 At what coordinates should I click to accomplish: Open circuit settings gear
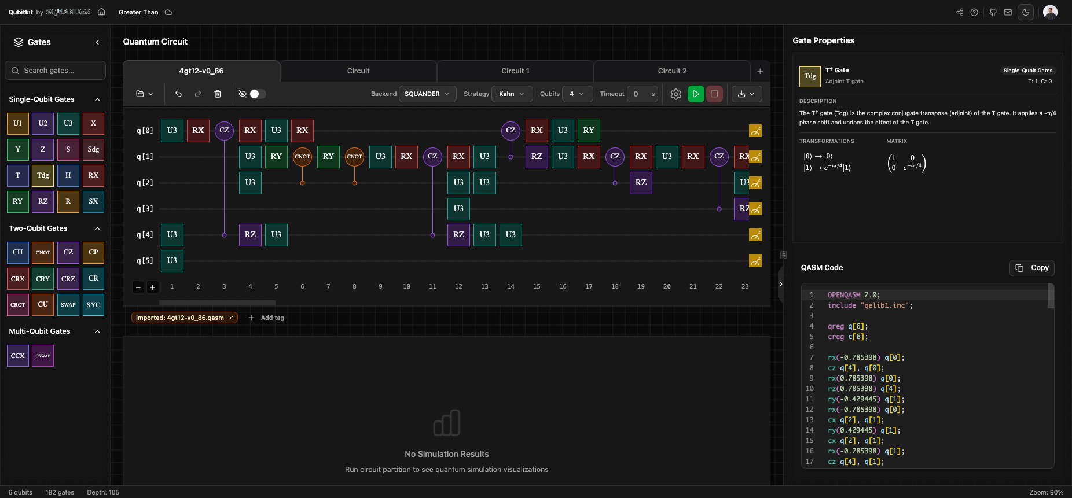[675, 94]
